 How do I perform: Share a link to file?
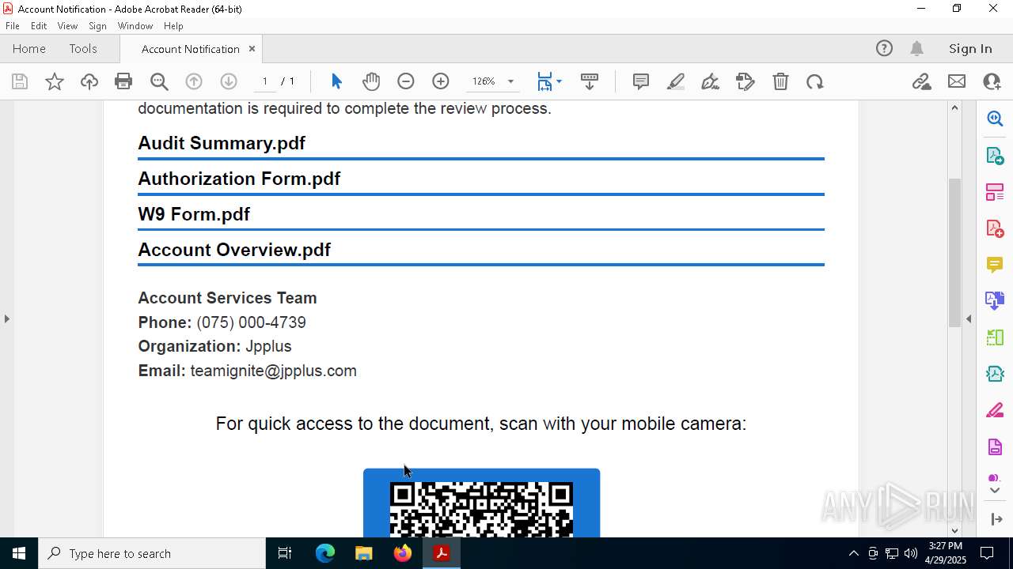coord(921,81)
